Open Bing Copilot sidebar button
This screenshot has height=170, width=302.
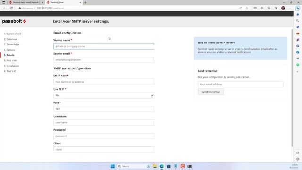298,8
